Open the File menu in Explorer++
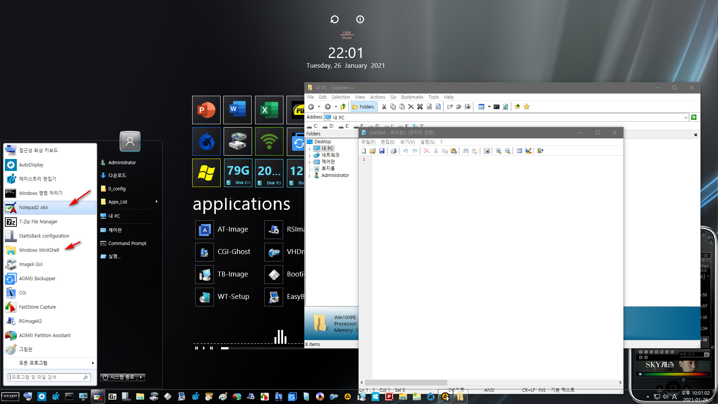718x404 pixels. 310,97
